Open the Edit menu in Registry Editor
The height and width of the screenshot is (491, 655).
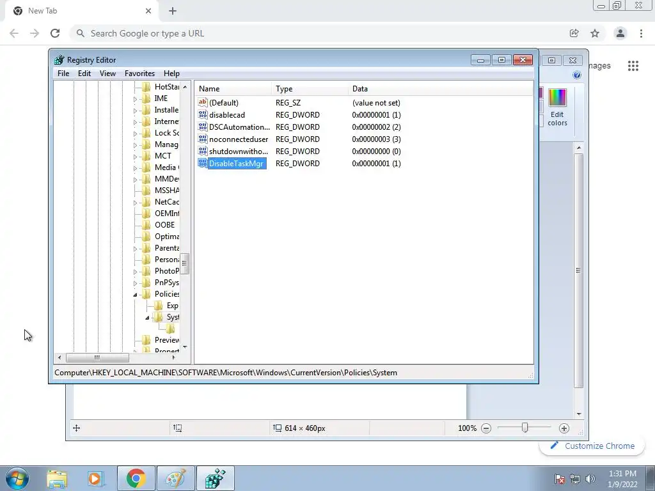84,74
